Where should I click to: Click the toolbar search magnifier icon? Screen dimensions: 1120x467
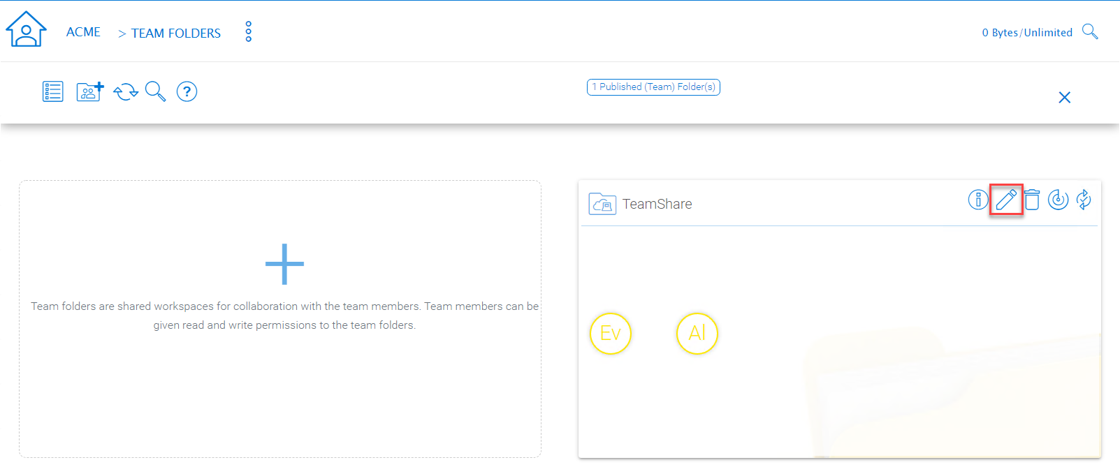tap(155, 91)
